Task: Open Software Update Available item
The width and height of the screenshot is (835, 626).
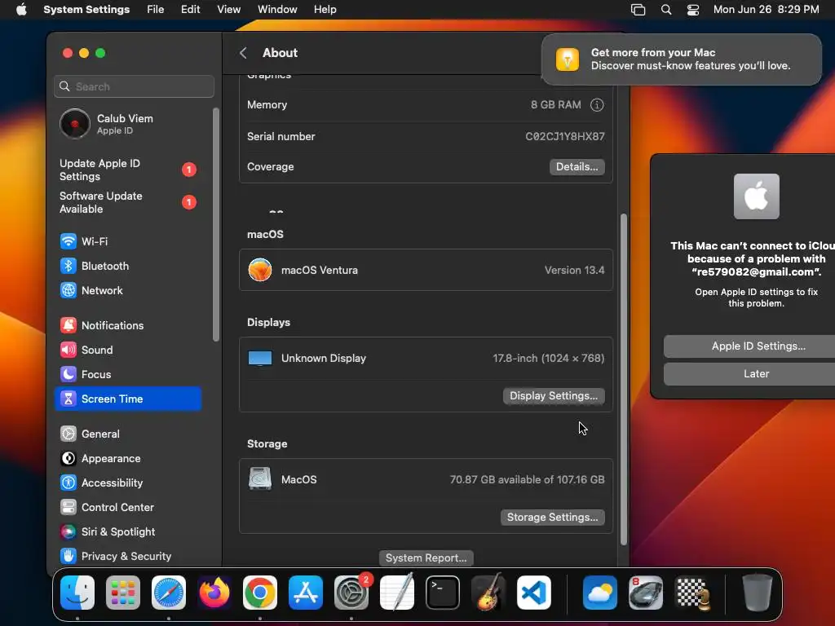Action: point(128,202)
